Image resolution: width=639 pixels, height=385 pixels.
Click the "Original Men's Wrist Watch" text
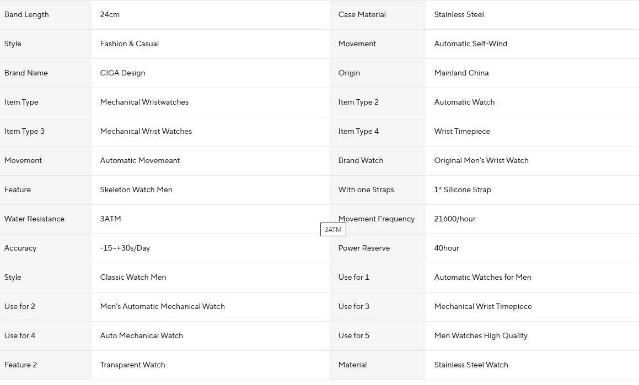pyautogui.click(x=481, y=161)
